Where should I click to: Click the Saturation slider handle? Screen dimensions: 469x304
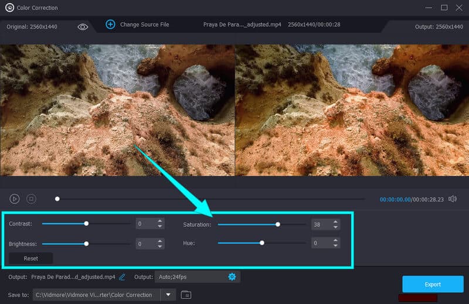(x=278, y=224)
